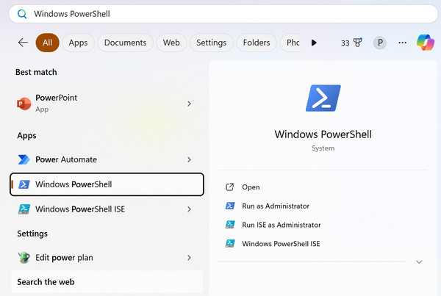
Task: Switch to the Documents filter tab
Action: coord(125,43)
